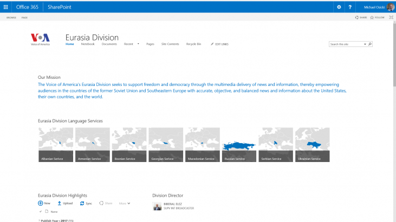Screen dimensions: 396x222
Task: Click the VOA Voice of America logo
Action: [40, 39]
